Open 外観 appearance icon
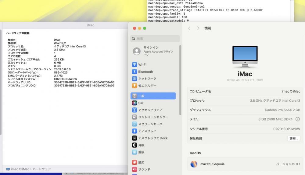Viewport: 305px width, 175px height. [135, 145]
